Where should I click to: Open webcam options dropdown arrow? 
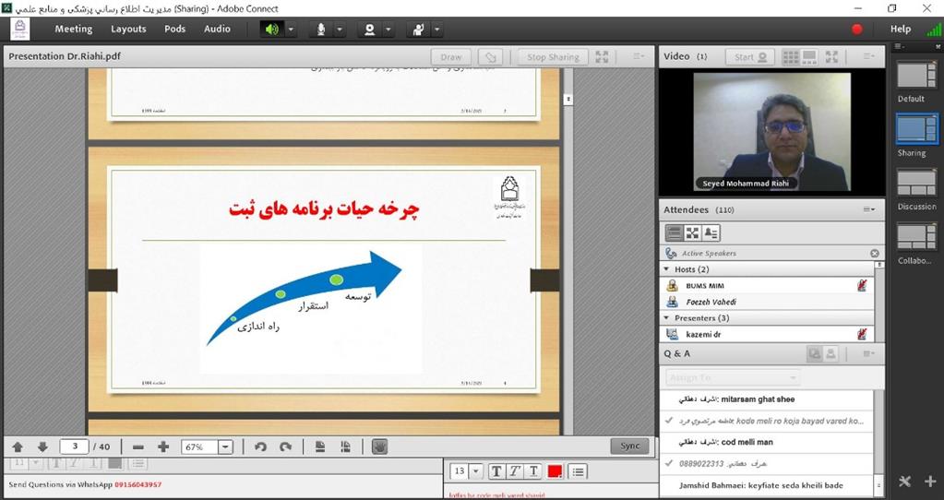(x=388, y=29)
